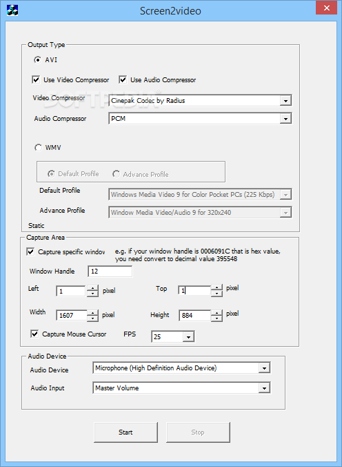The width and height of the screenshot is (342, 467).
Task: Increase Top value with up spinner arrow
Action: click(217, 287)
